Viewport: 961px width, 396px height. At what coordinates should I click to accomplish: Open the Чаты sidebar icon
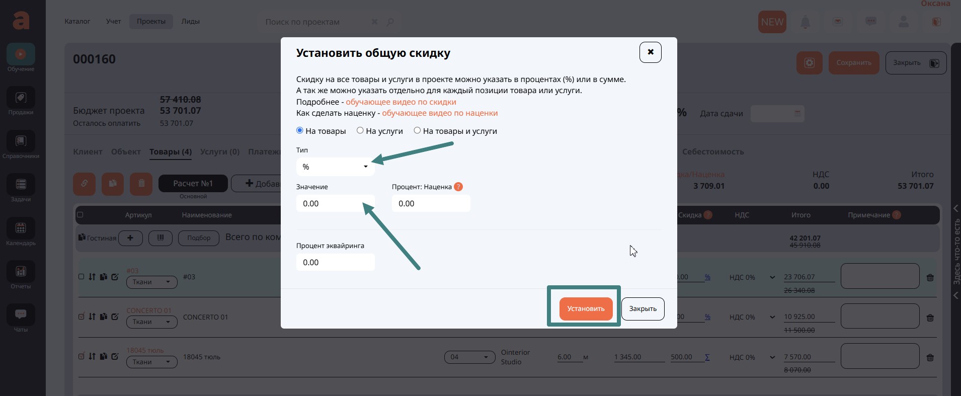(21, 315)
